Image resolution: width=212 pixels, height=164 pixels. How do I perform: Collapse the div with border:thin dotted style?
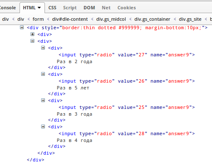pos(22,28)
